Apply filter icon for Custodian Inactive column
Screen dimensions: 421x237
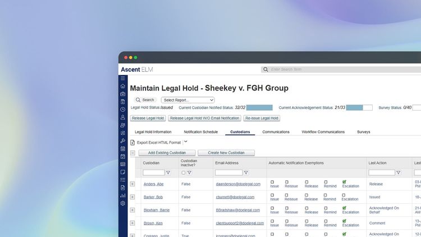[x=189, y=172]
